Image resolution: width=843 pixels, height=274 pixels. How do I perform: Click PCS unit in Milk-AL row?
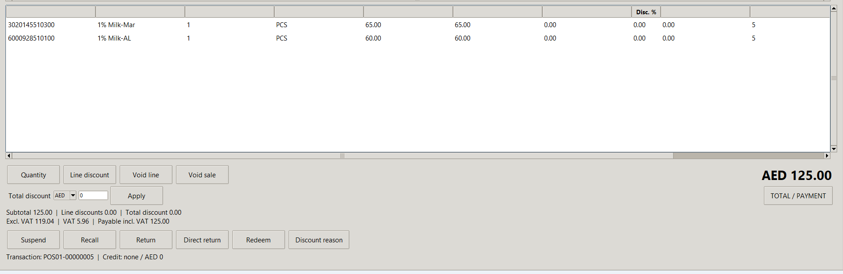[x=281, y=38]
